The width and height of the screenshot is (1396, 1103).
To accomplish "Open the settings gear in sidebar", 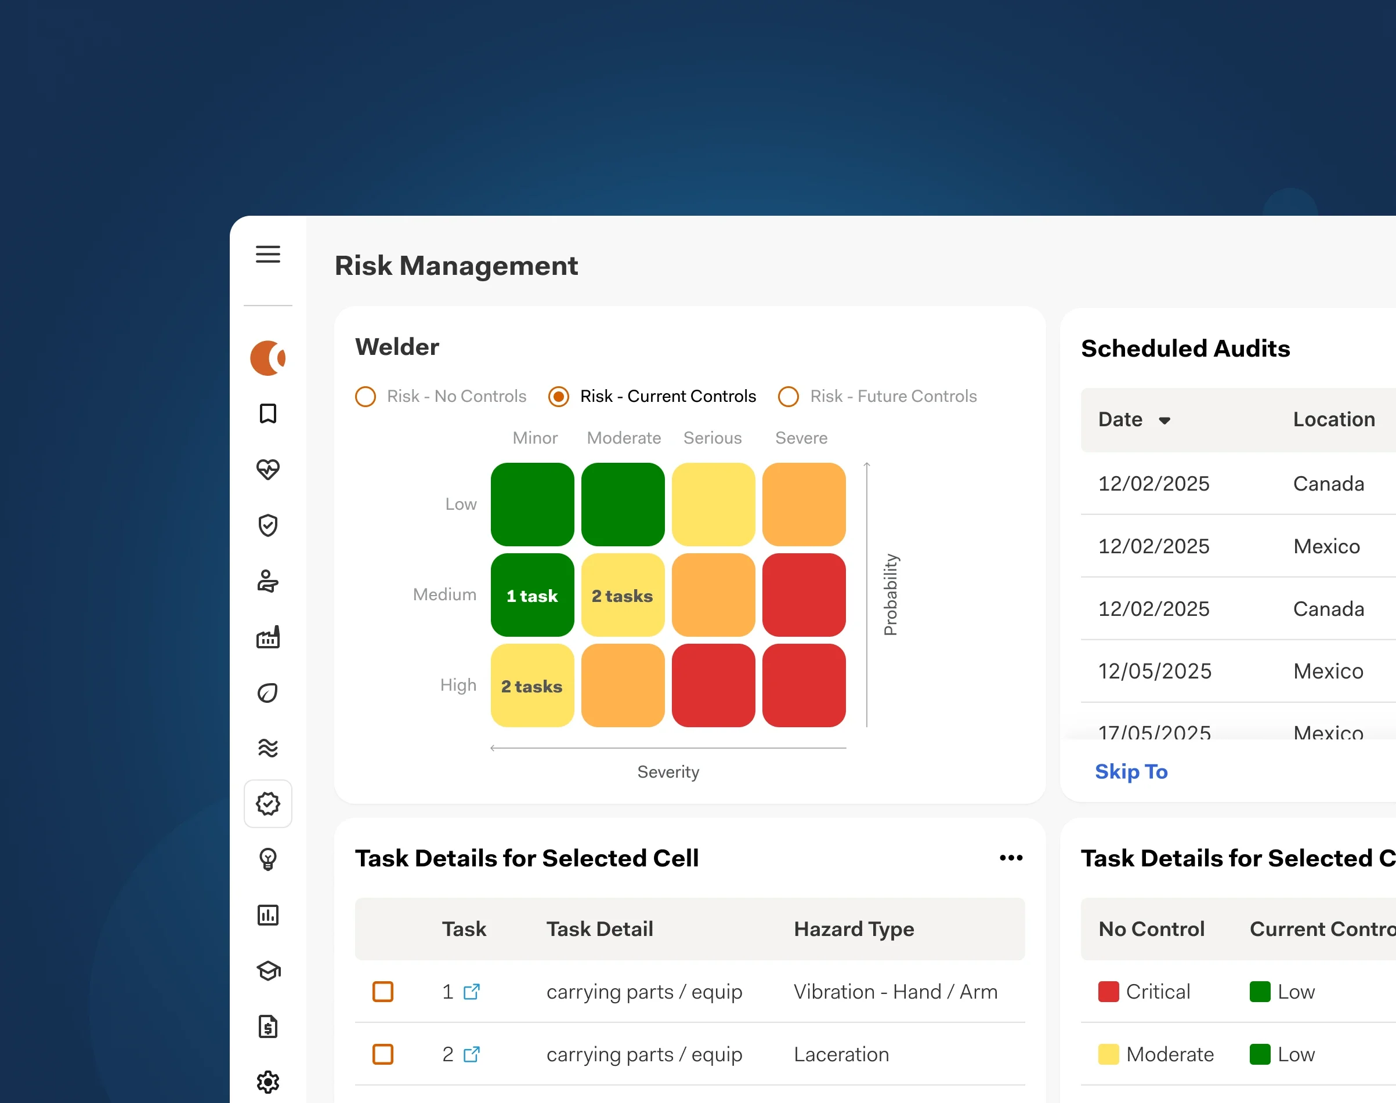I will coord(267,1082).
